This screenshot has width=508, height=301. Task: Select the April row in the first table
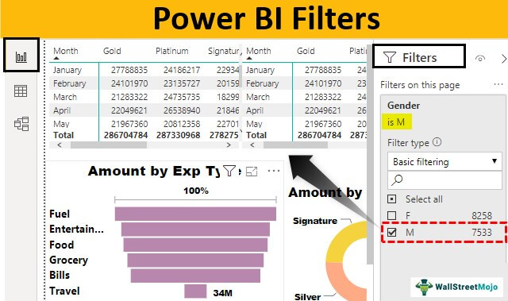click(144, 110)
